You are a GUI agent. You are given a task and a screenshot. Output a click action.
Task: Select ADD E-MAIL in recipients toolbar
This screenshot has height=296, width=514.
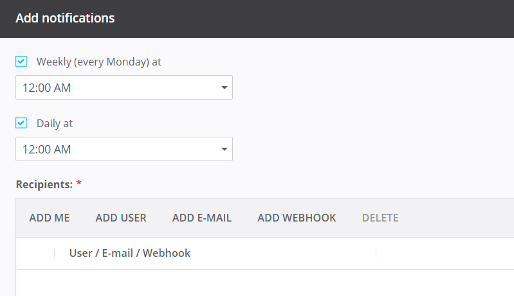tap(202, 218)
